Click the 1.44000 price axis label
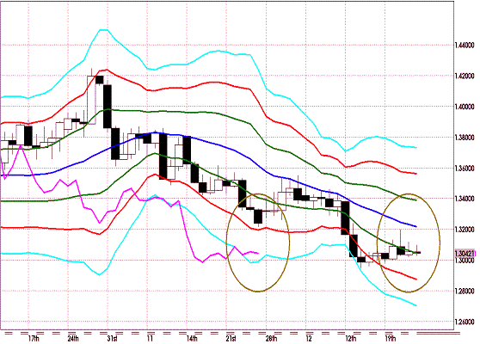Viewport: 480px width, 344px height. coord(465,46)
